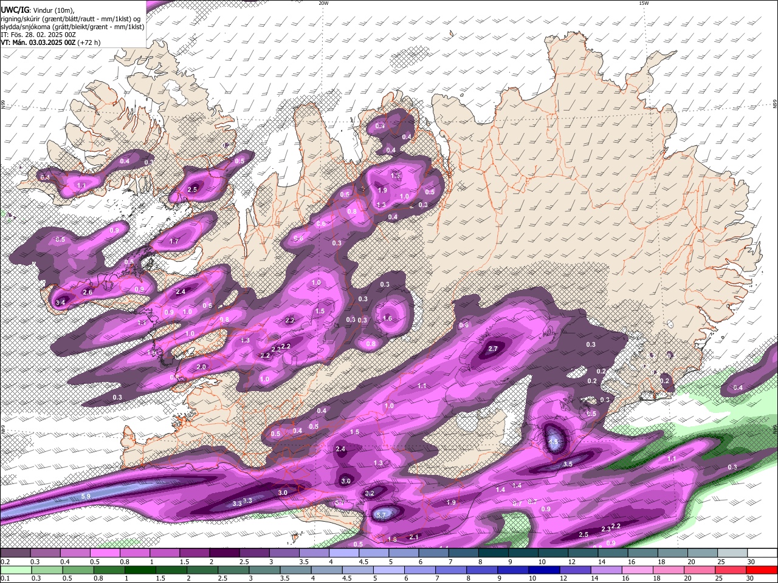
Task: Click the '0.2' label starting the upper scale
Action: 5,562
